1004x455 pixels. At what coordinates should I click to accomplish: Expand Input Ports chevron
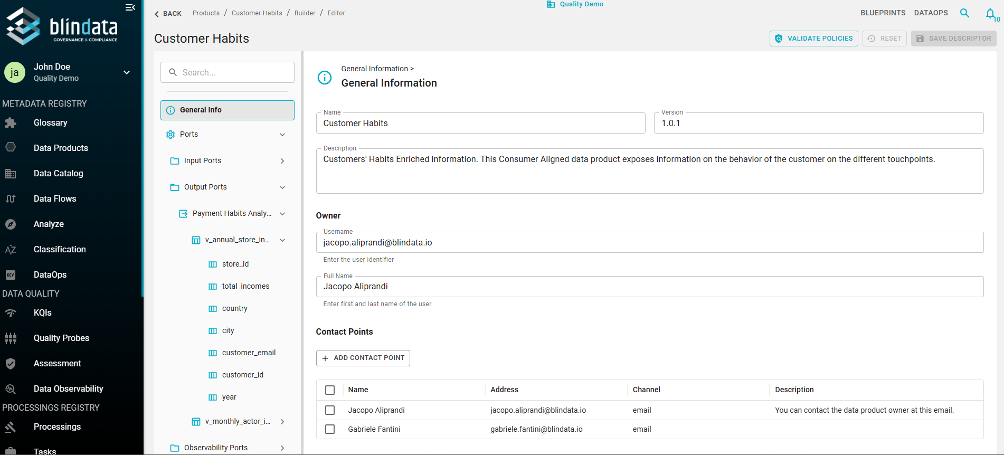pyautogui.click(x=282, y=161)
